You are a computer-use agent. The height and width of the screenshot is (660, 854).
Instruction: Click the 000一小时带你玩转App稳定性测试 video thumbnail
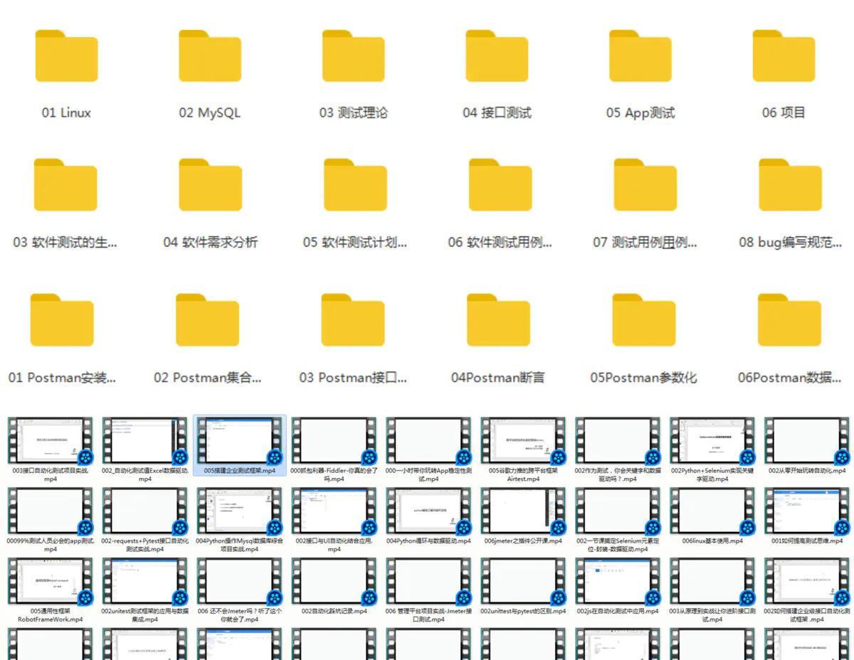point(429,440)
